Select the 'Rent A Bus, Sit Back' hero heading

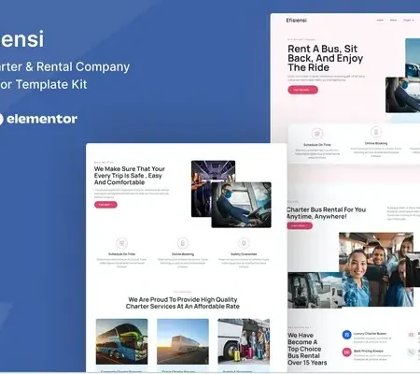(x=325, y=58)
